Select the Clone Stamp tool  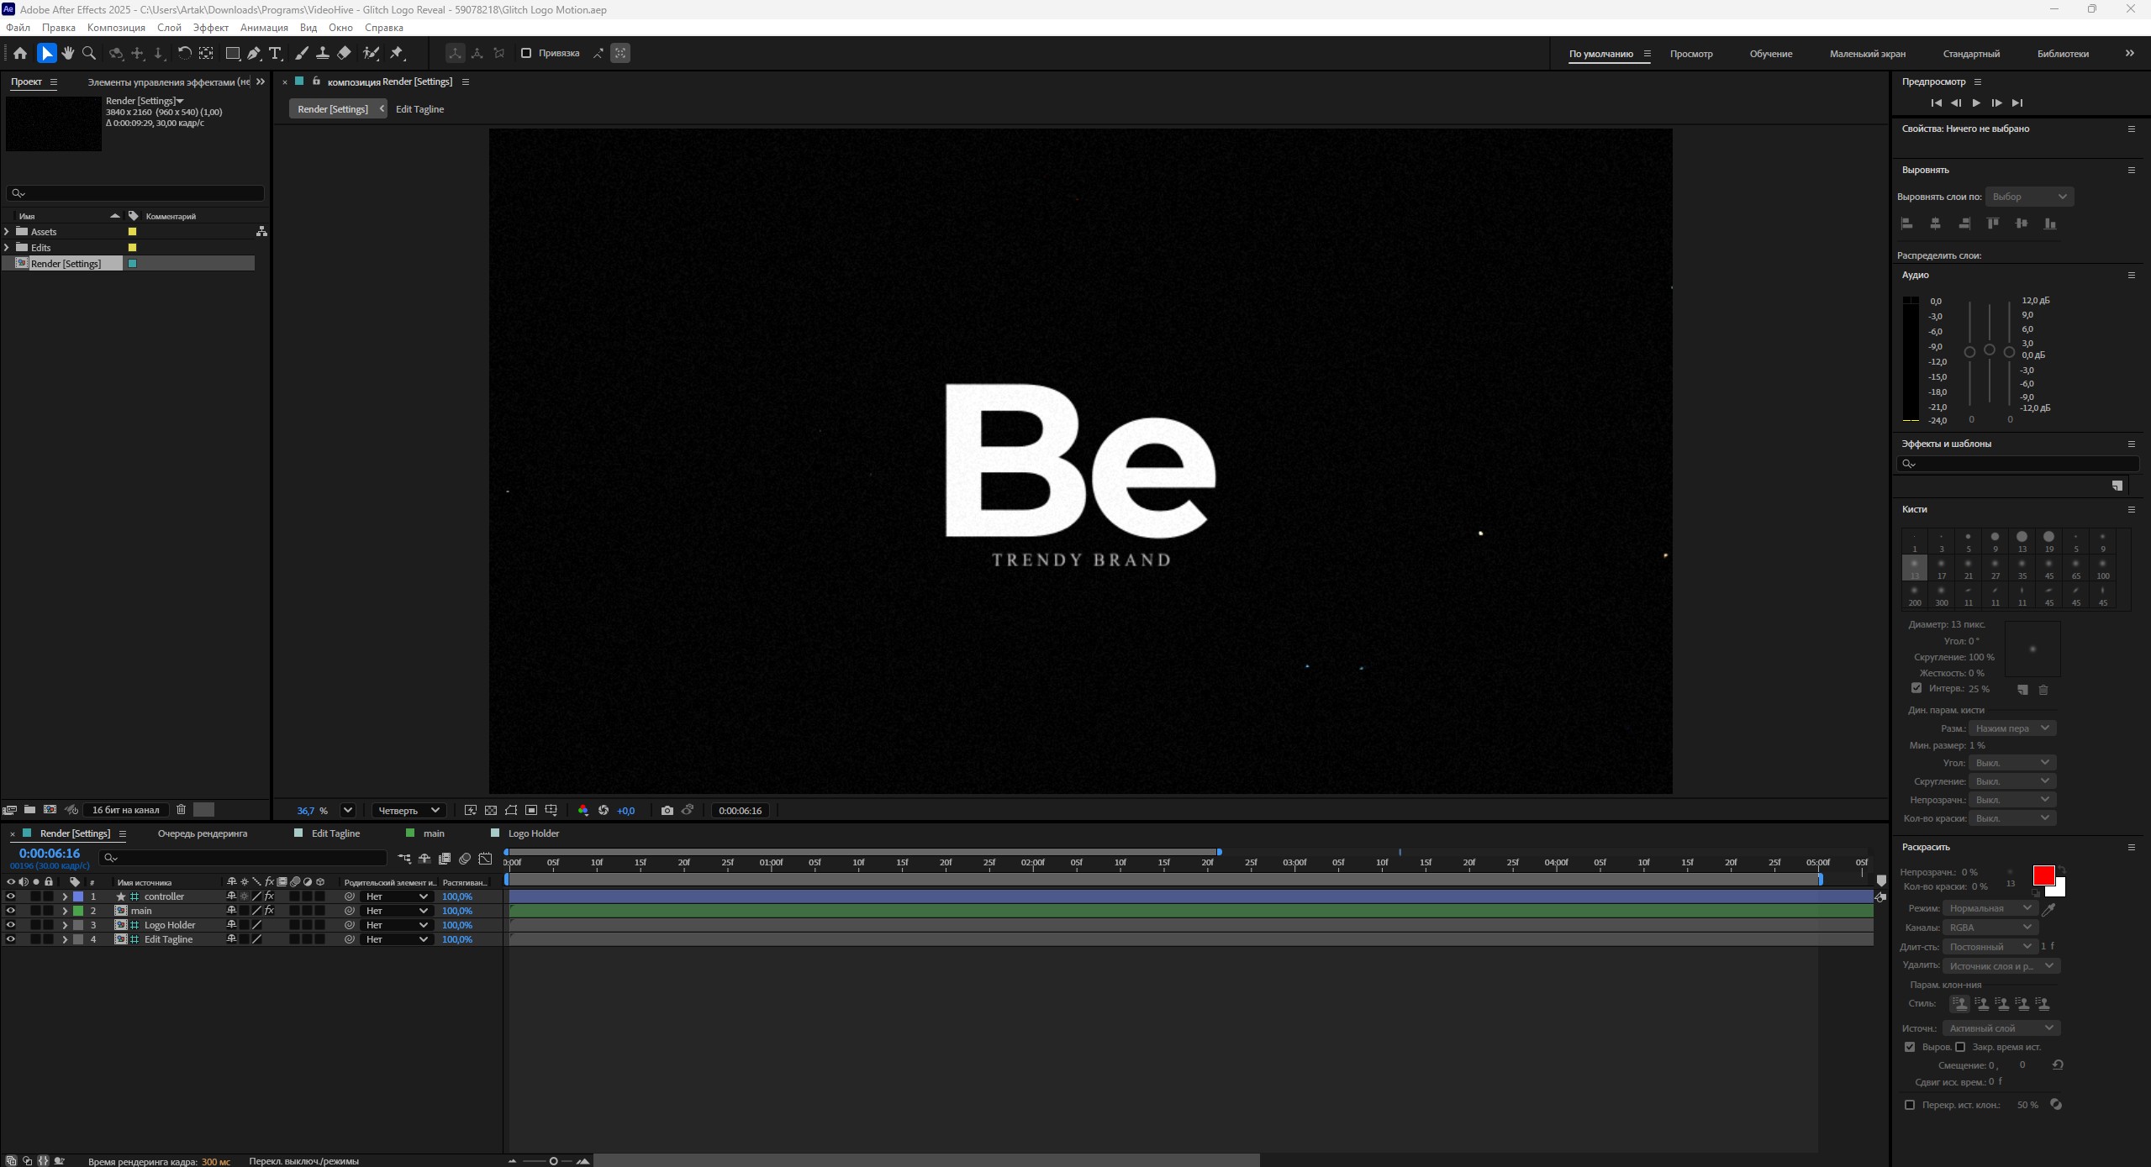(322, 53)
